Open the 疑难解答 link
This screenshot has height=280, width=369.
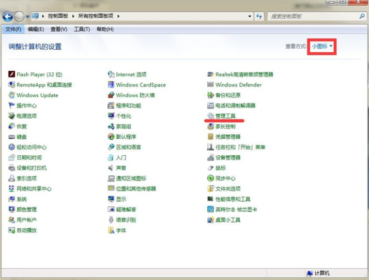point(126,209)
